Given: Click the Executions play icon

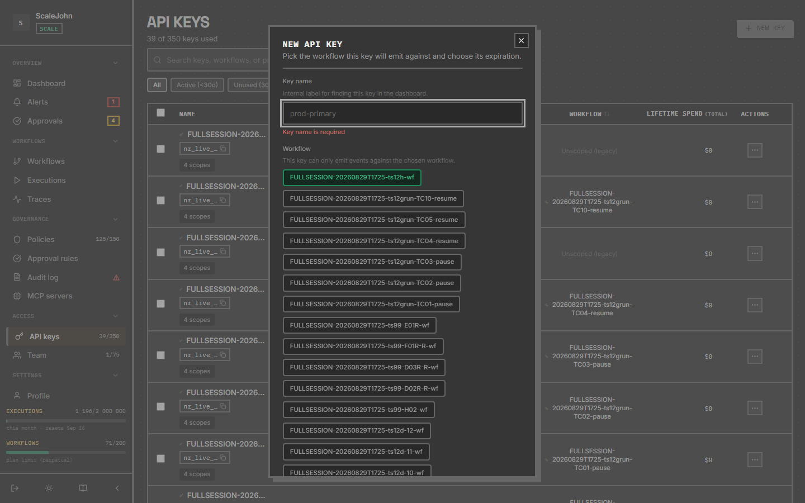Looking at the screenshot, I should [17, 180].
